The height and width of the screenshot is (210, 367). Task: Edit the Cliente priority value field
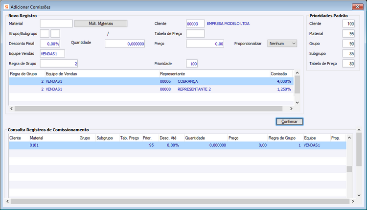[348, 23]
